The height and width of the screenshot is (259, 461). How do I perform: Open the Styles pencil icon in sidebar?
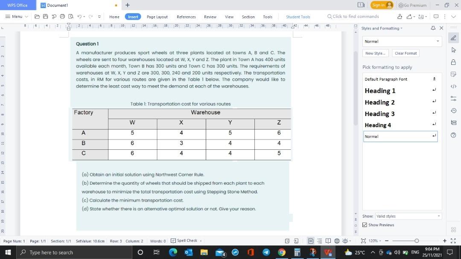453,38
